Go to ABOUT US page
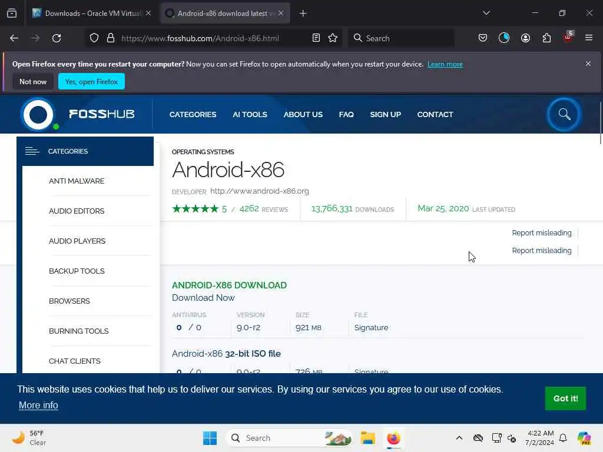603x452 pixels. click(x=303, y=115)
